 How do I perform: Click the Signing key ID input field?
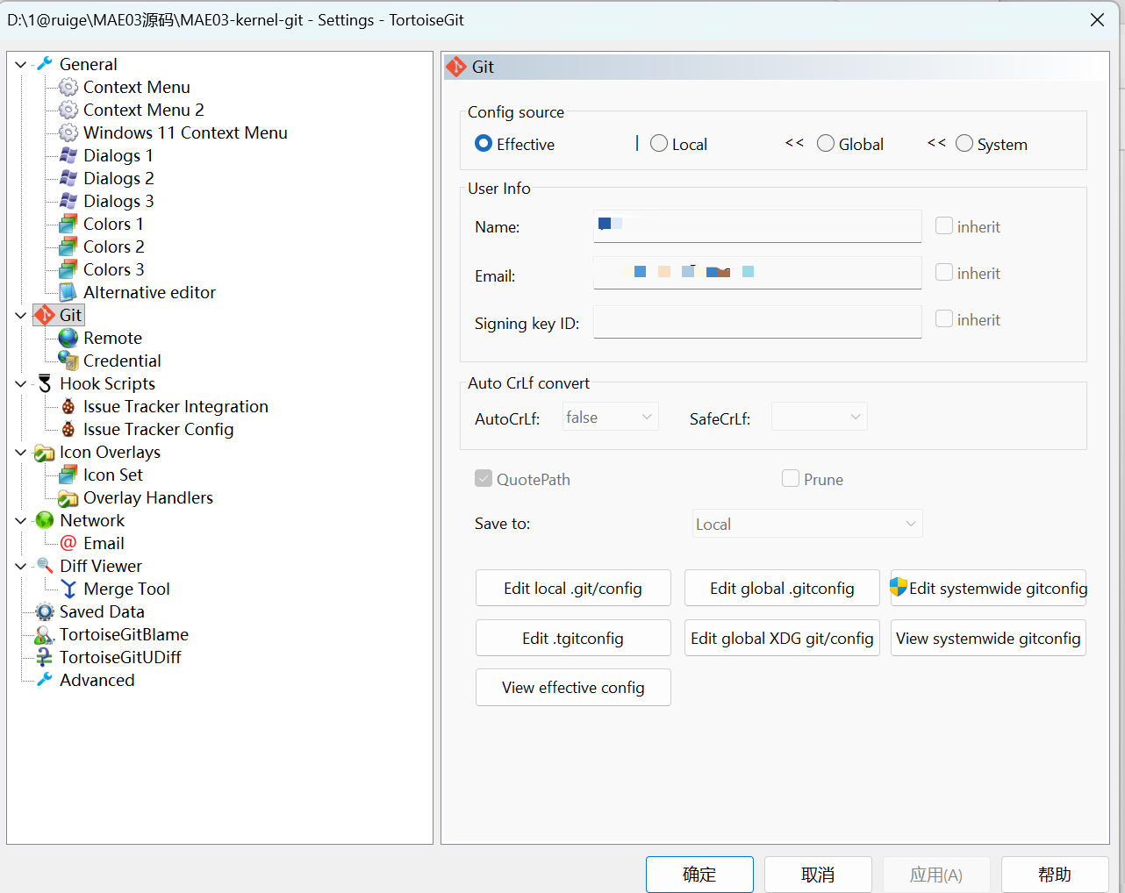757,321
